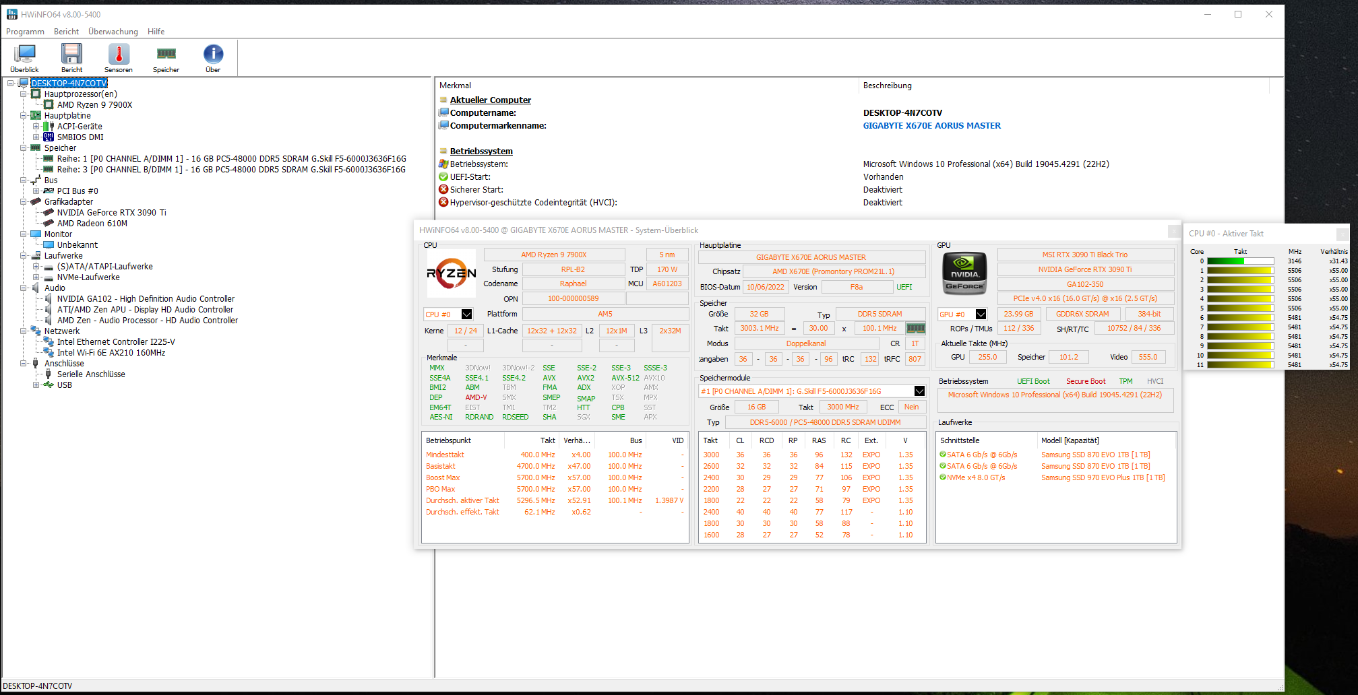Image resolution: width=1358 pixels, height=695 pixels.
Task: Click the MSI RTX 3090 Ti Black Trio field
Action: [1085, 255]
